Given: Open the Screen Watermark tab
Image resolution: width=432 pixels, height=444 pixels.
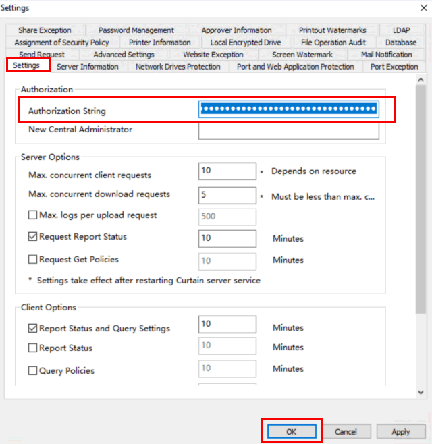Looking at the screenshot, I should [302, 55].
